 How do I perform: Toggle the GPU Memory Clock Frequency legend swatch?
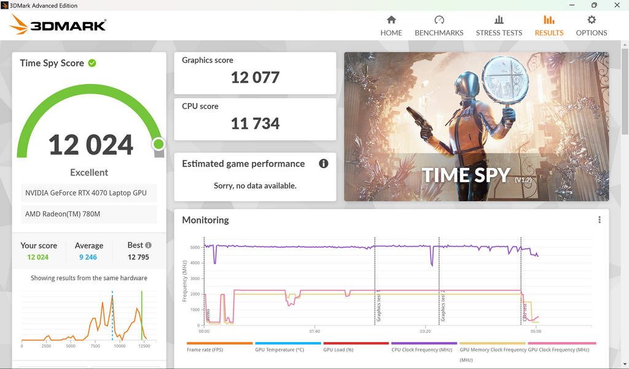click(x=492, y=343)
